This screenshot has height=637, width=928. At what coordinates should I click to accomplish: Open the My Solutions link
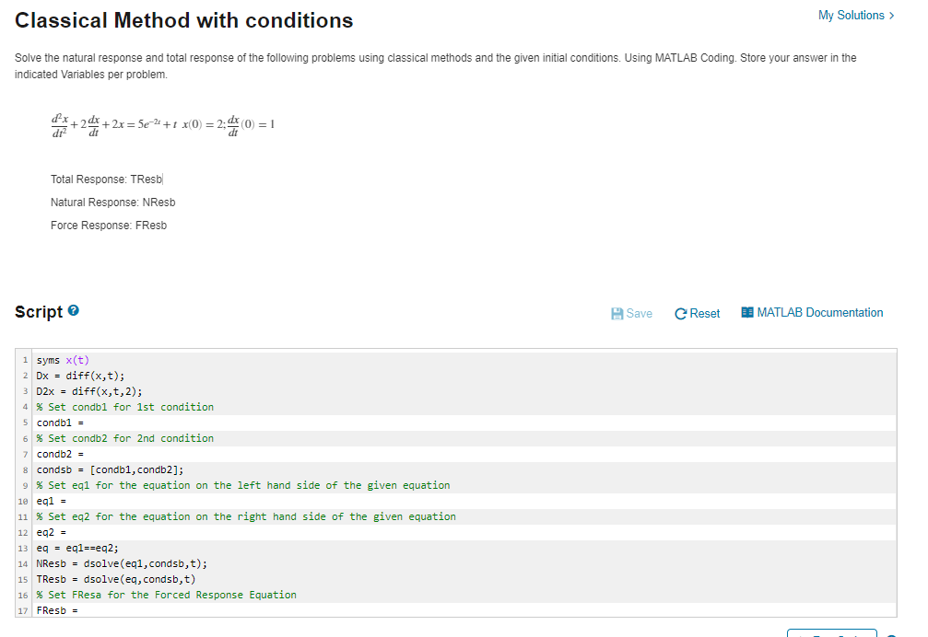click(856, 16)
